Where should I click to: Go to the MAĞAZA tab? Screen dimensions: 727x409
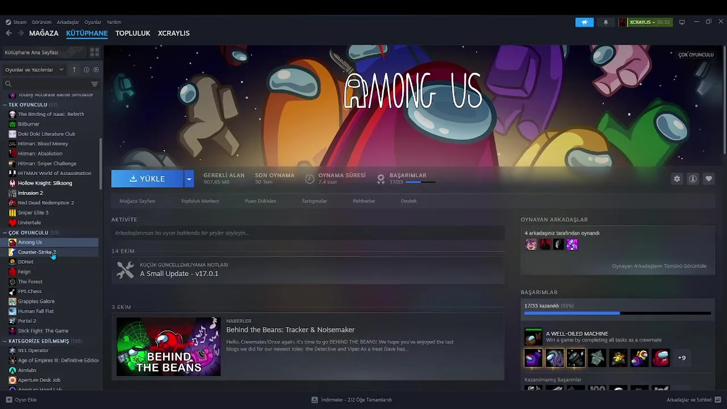click(x=44, y=34)
